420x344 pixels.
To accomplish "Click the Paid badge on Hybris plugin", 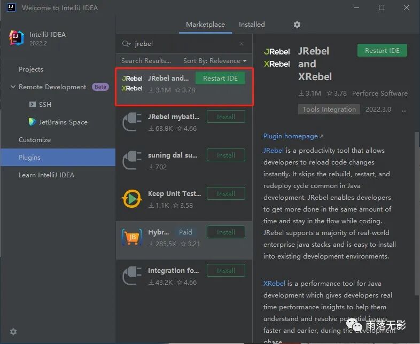I will coord(185,232).
